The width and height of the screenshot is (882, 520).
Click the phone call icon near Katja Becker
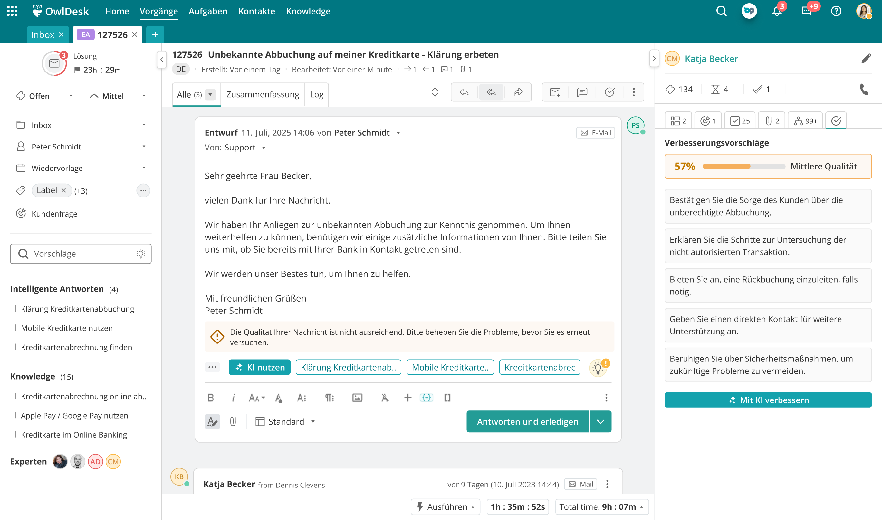863,90
